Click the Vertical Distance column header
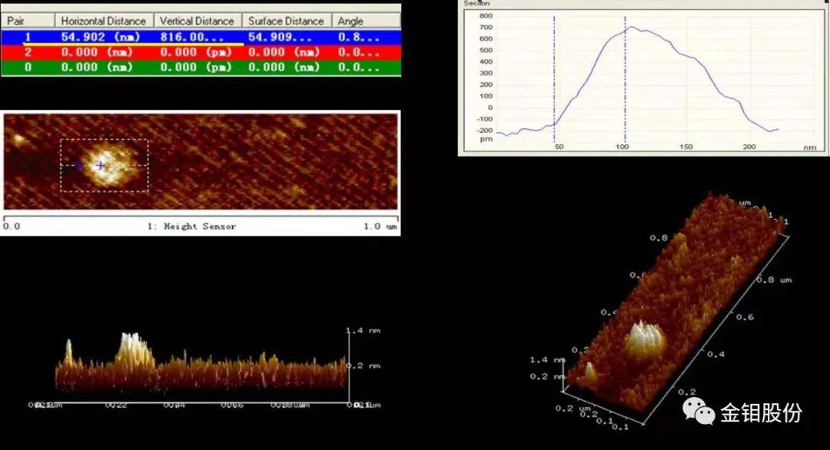Viewport: 830px width, 450px height. (198, 21)
